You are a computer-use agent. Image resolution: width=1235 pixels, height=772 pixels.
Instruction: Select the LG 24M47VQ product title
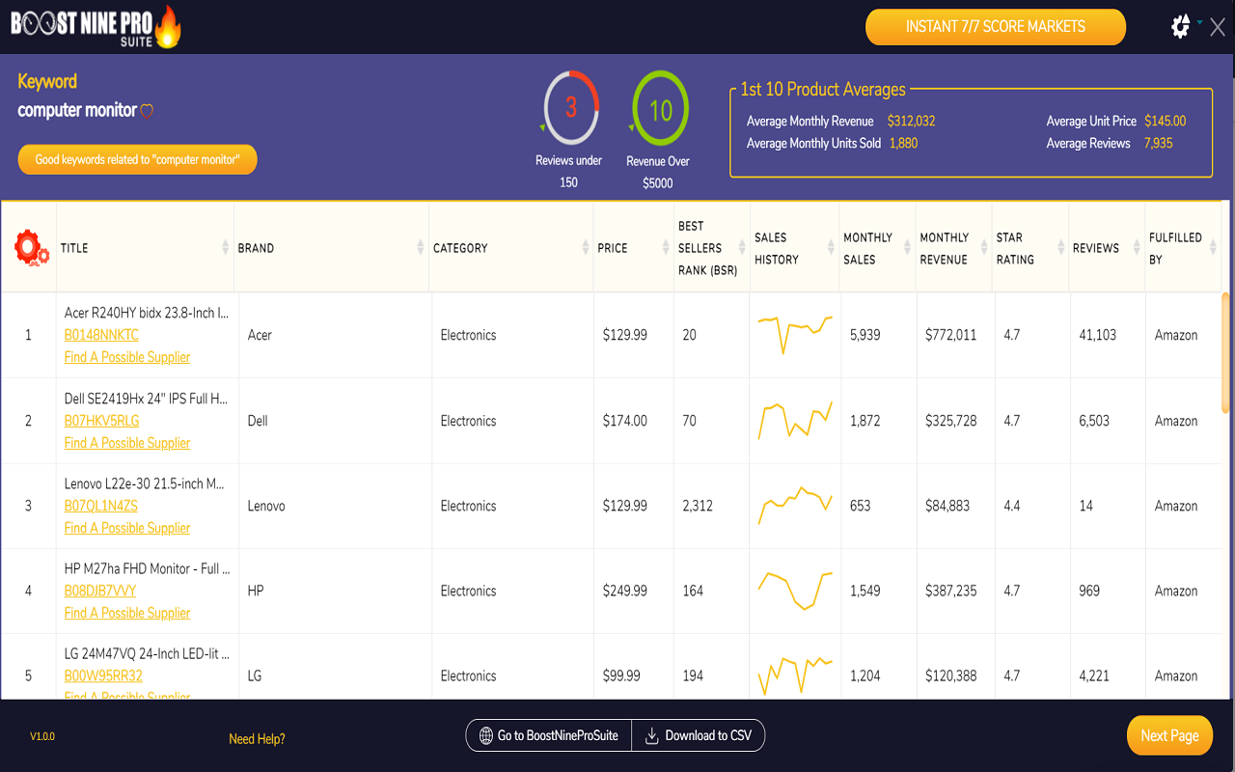(x=147, y=653)
